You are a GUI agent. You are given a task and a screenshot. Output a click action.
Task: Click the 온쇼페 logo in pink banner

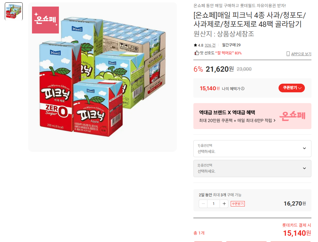[292, 116]
